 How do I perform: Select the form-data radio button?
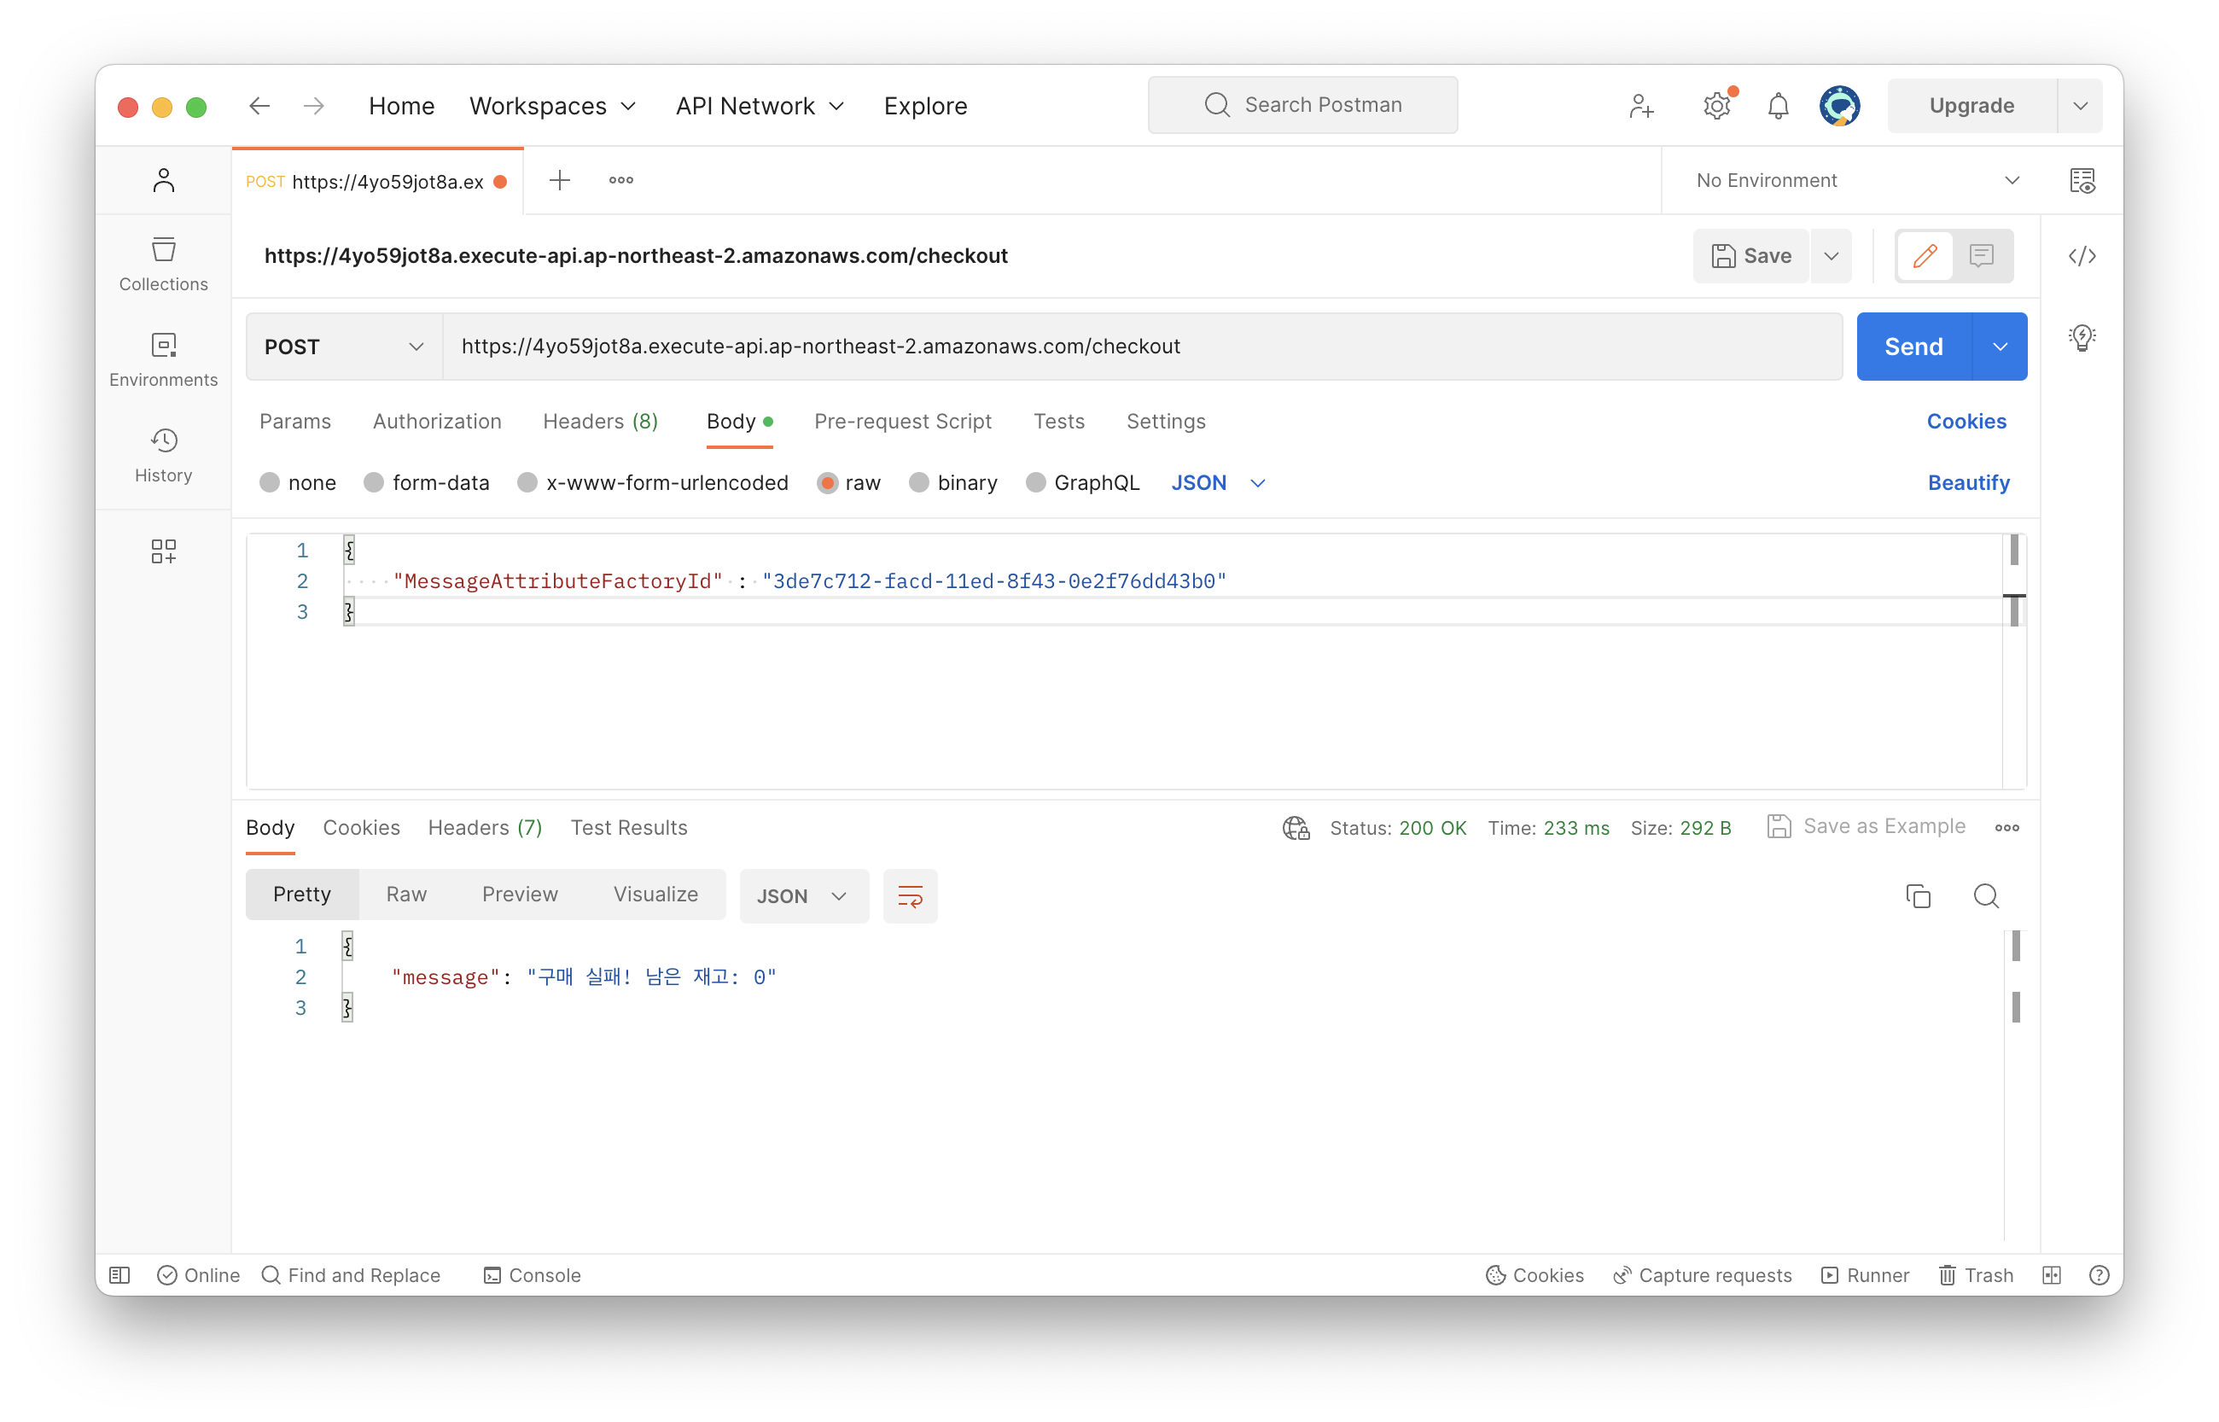coord(374,483)
